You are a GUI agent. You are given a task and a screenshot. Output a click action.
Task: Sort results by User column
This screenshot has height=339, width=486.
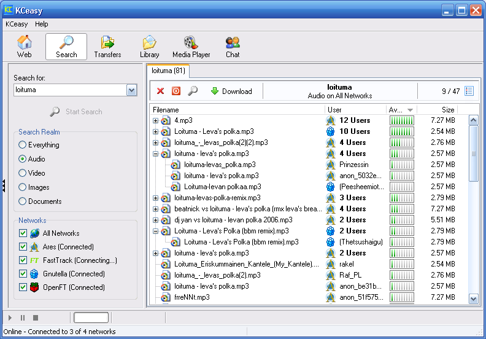(x=355, y=110)
